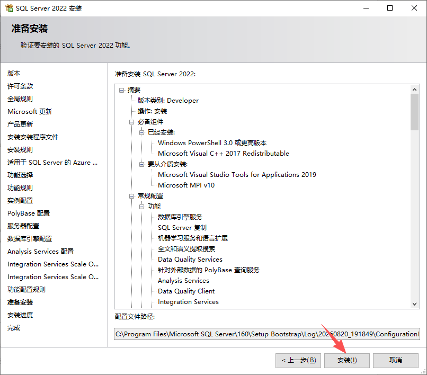Select Data Quality Client tree row

pos(186,291)
